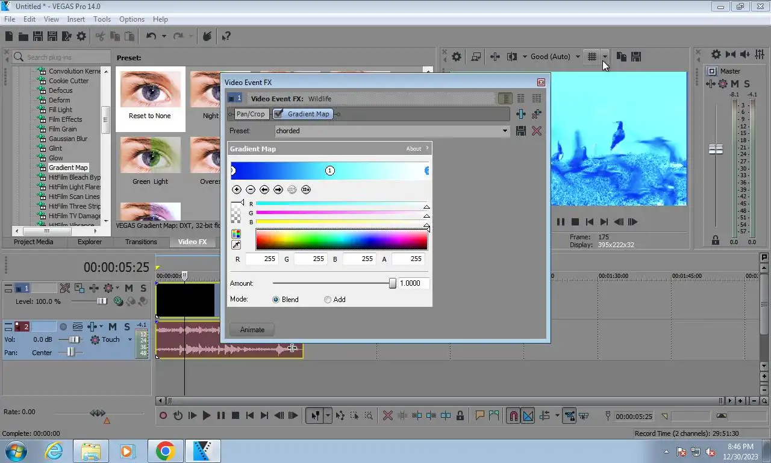Click the New project icon in the toolbar
The image size is (771, 463).
tap(9, 36)
